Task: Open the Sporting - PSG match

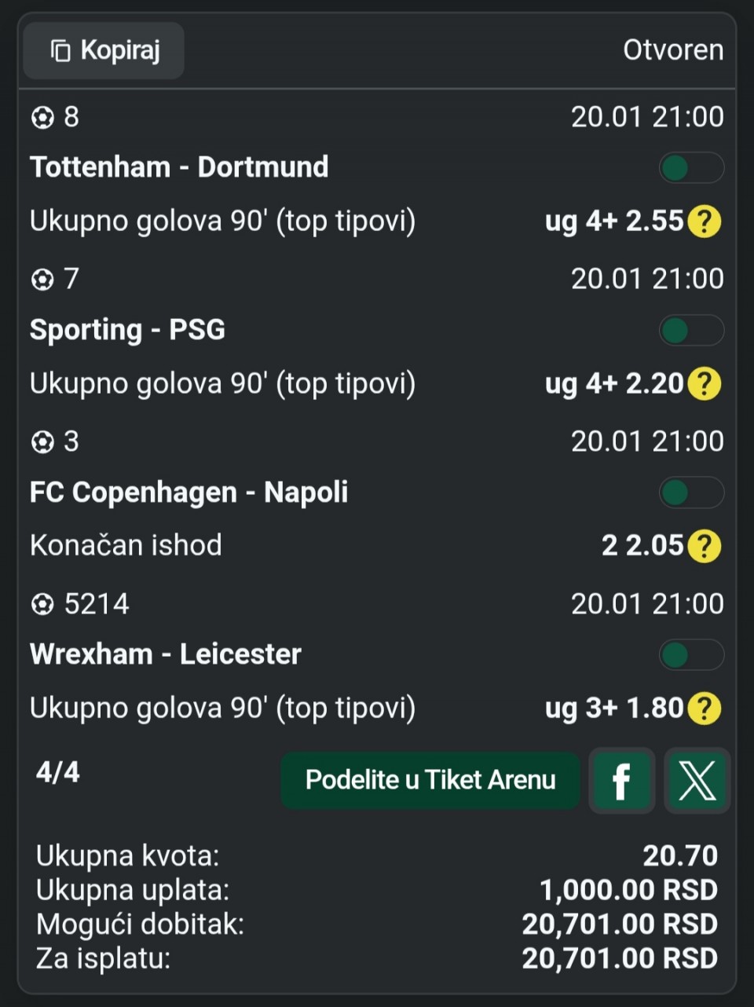Action: pyautogui.click(x=127, y=330)
